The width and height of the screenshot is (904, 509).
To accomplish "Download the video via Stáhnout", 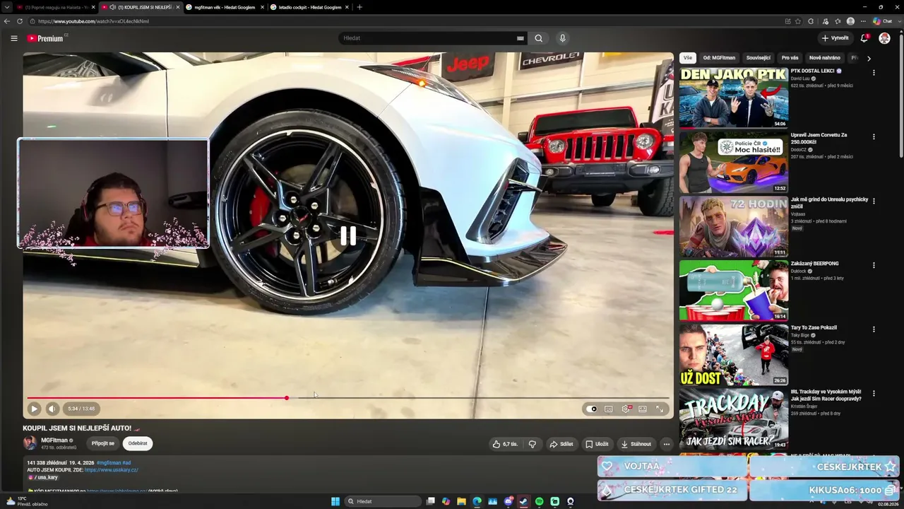I will pos(636,444).
